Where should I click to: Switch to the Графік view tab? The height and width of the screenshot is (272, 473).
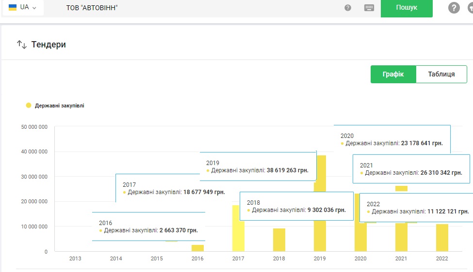pos(393,74)
